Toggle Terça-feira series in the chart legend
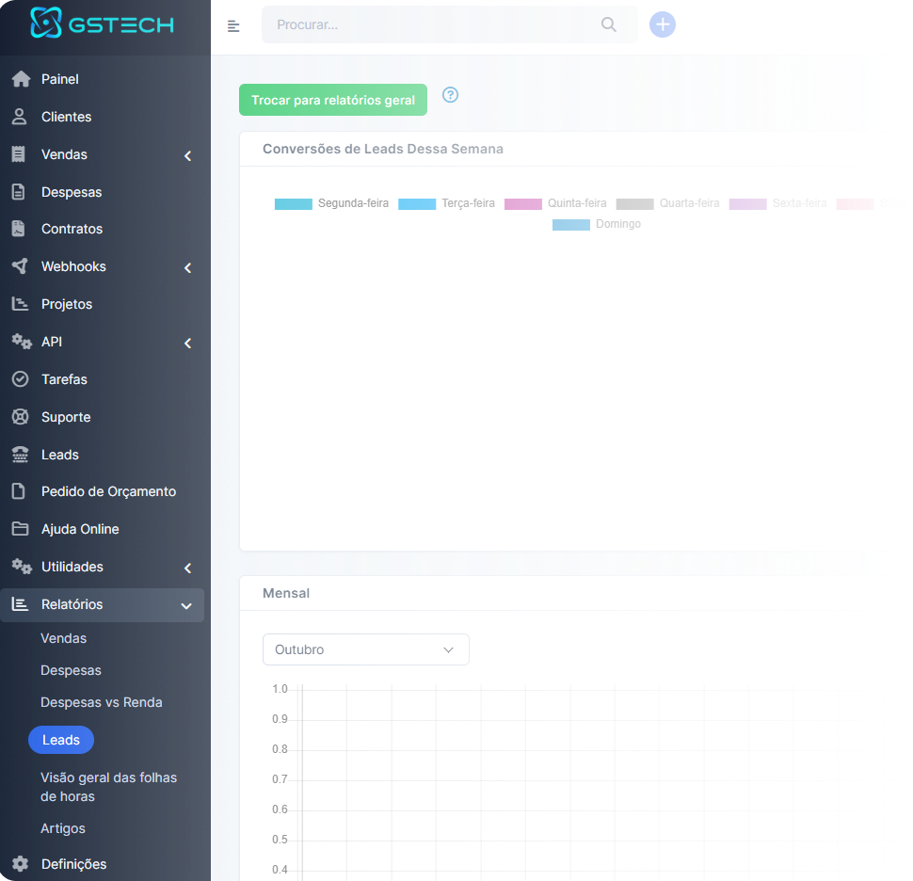The width and height of the screenshot is (913, 881). coord(446,203)
